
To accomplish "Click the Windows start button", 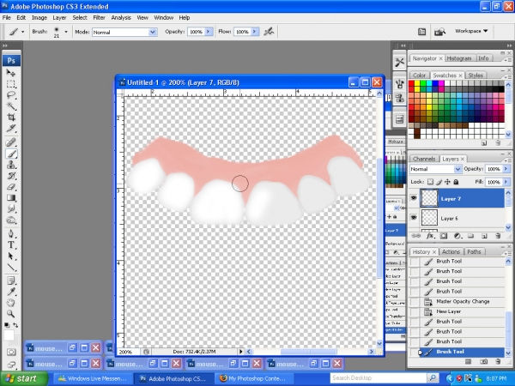I will 24,378.
